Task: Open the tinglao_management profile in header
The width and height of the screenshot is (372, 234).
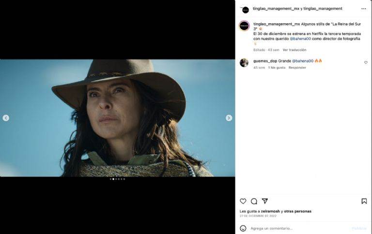Action: [x=323, y=9]
